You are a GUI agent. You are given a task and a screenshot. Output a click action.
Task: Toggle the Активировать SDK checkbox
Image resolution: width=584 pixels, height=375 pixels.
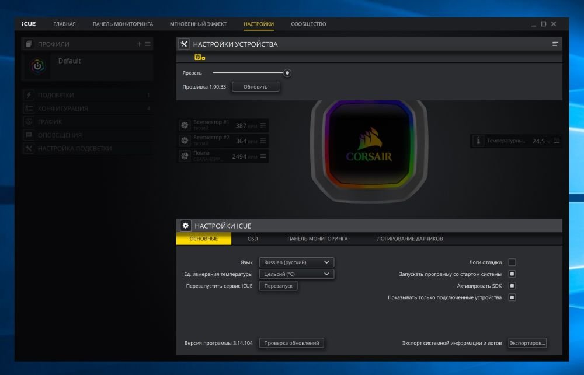(x=512, y=286)
